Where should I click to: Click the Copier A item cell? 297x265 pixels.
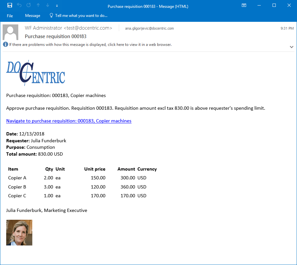(17, 178)
